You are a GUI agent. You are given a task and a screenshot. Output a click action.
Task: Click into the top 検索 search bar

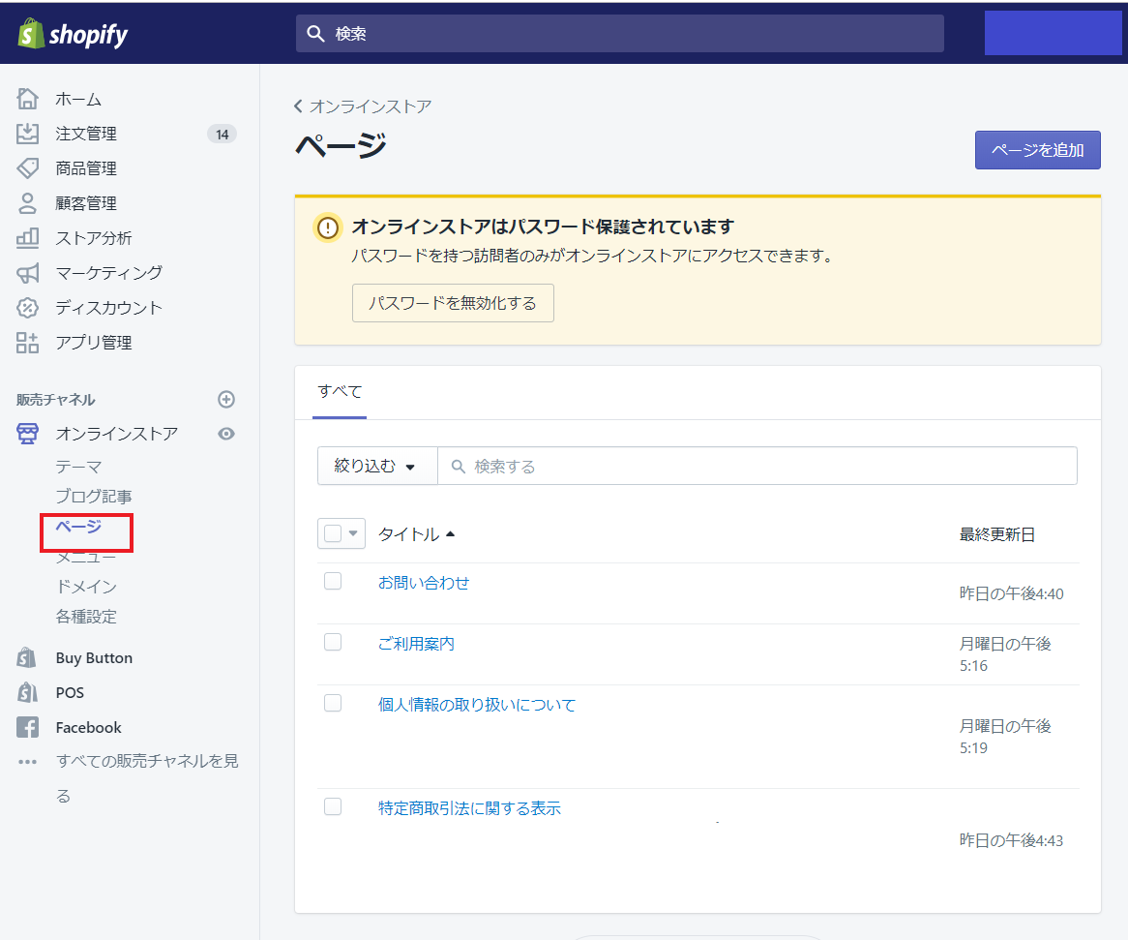coord(619,33)
